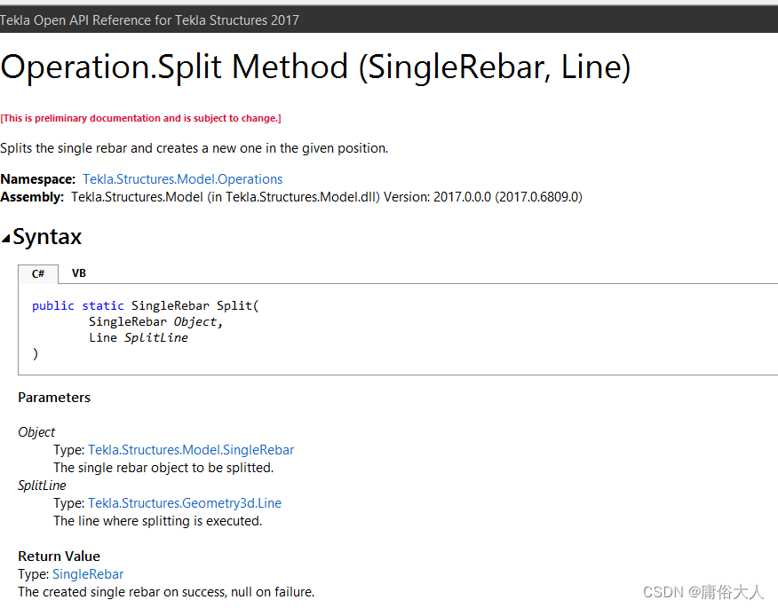The height and width of the screenshot is (608, 778).
Task: Open the Tekla.Structures.Geometry3d.Line type link
Action: click(x=185, y=502)
